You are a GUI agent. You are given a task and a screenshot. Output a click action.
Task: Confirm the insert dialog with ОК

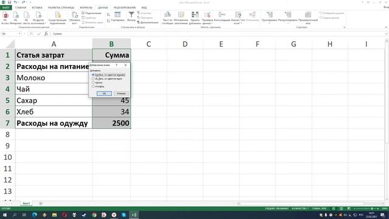(104, 93)
